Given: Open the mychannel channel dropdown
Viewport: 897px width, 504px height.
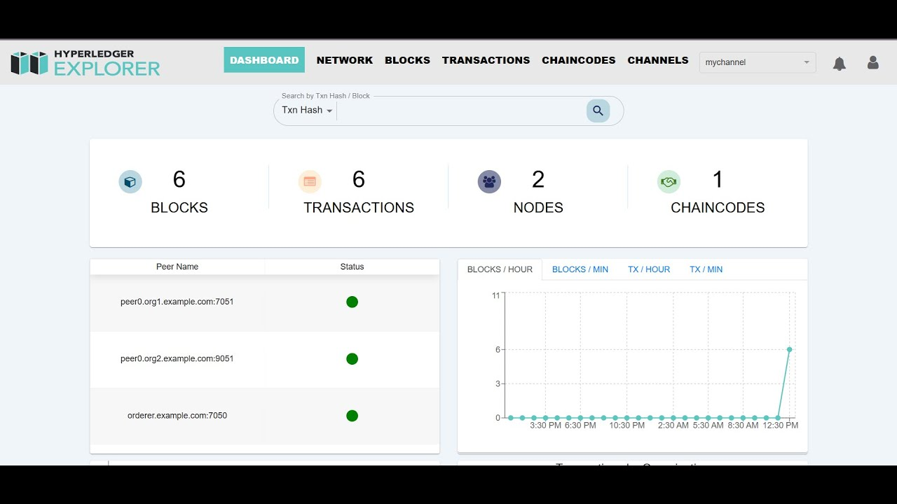Looking at the screenshot, I should 758,62.
